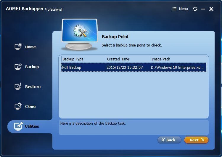Return to previous step with Back
This screenshot has width=222, height=157.
(x=169, y=140)
